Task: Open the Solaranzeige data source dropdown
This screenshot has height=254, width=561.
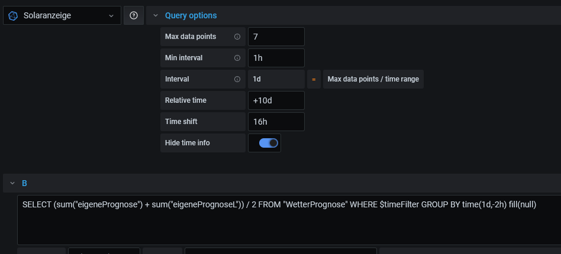Action: [111, 16]
